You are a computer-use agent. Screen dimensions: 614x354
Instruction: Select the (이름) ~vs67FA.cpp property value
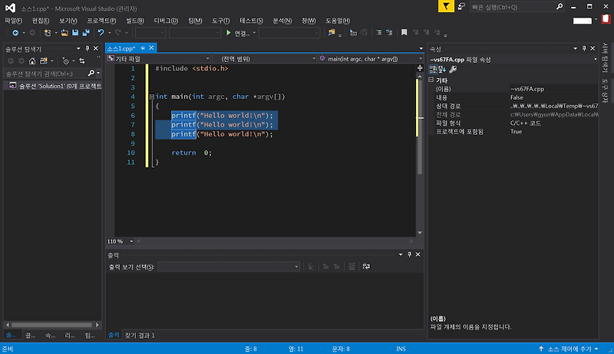(x=553, y=89)
